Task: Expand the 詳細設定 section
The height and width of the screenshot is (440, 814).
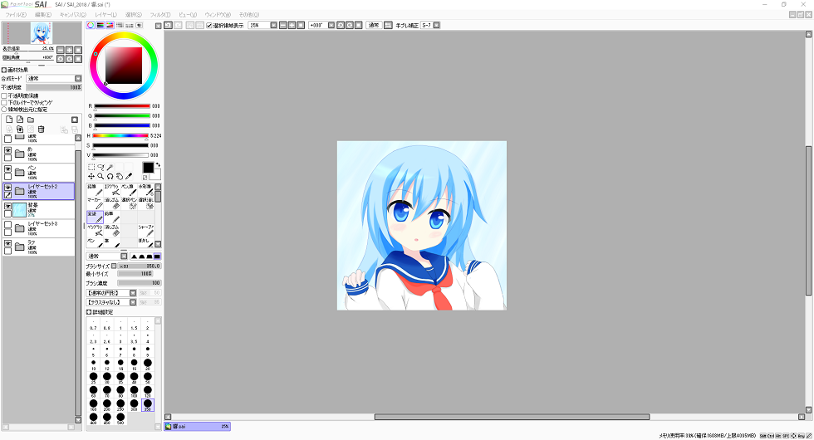Action: tap(89, 312)
